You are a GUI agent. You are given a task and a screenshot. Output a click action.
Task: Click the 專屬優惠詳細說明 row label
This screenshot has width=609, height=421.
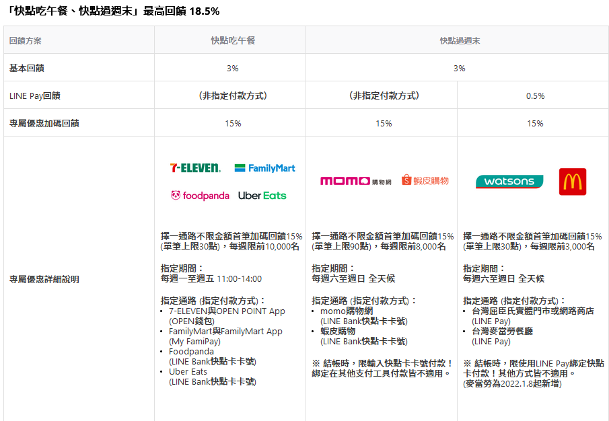44,279
